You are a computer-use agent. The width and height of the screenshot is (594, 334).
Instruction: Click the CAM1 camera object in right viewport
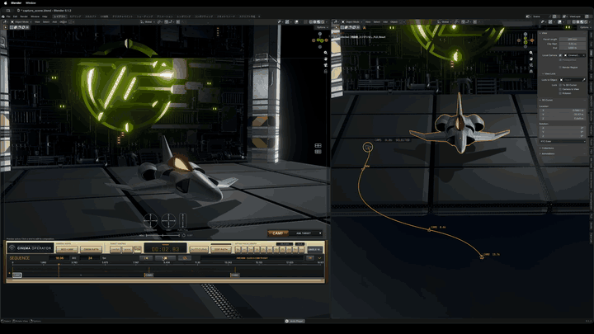(x=367, y=148)
